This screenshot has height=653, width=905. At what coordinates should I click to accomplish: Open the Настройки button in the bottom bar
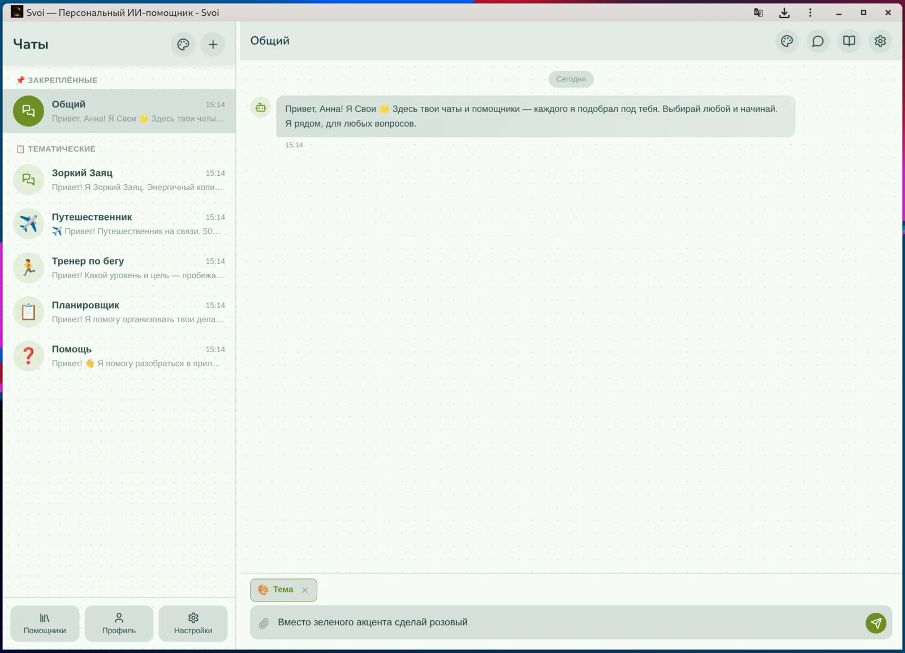click(193, 623)
